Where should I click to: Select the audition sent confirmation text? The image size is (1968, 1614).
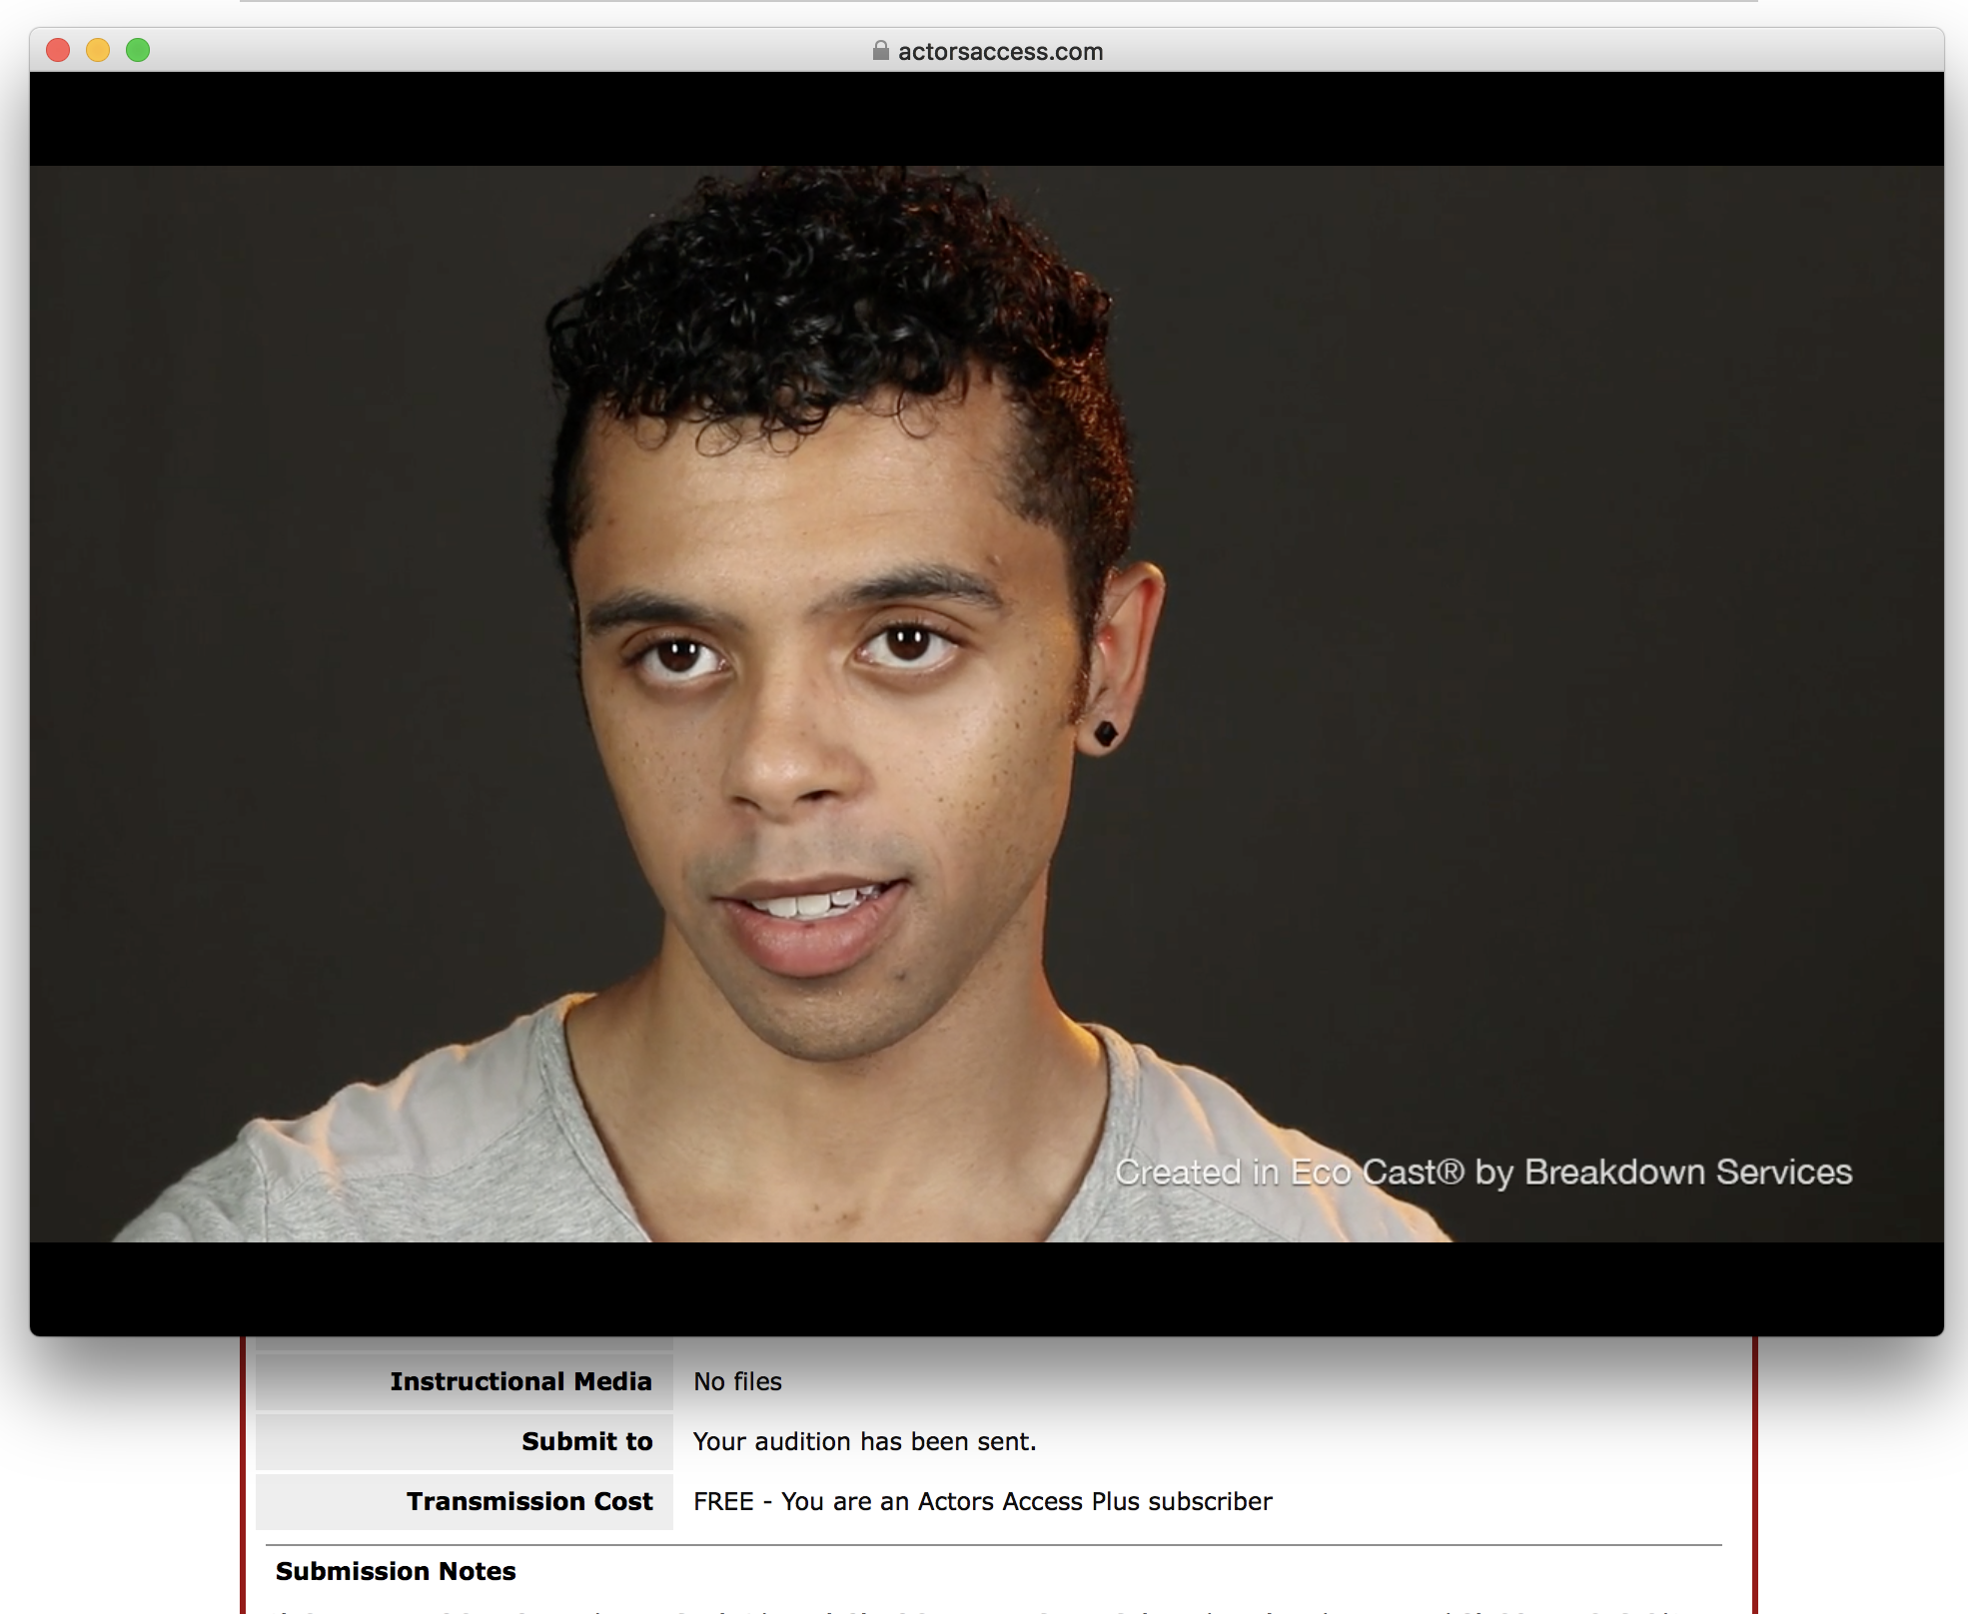coord(865,1441)
